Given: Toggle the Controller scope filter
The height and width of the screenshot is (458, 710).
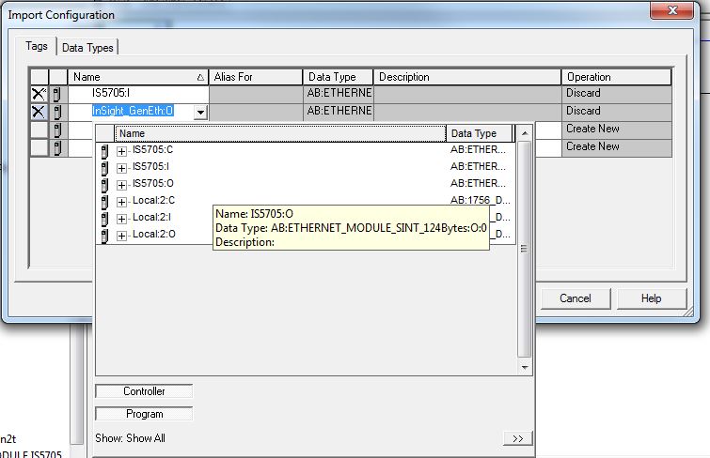Looking at the screenshot, I should pos(144,391).
